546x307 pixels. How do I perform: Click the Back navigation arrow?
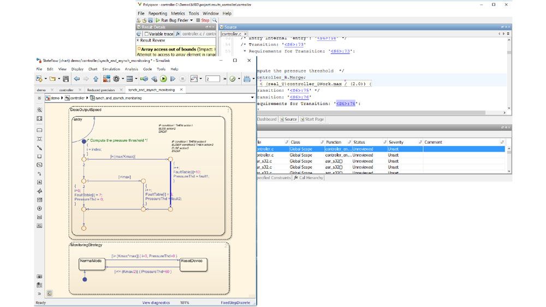coord(77,79)
